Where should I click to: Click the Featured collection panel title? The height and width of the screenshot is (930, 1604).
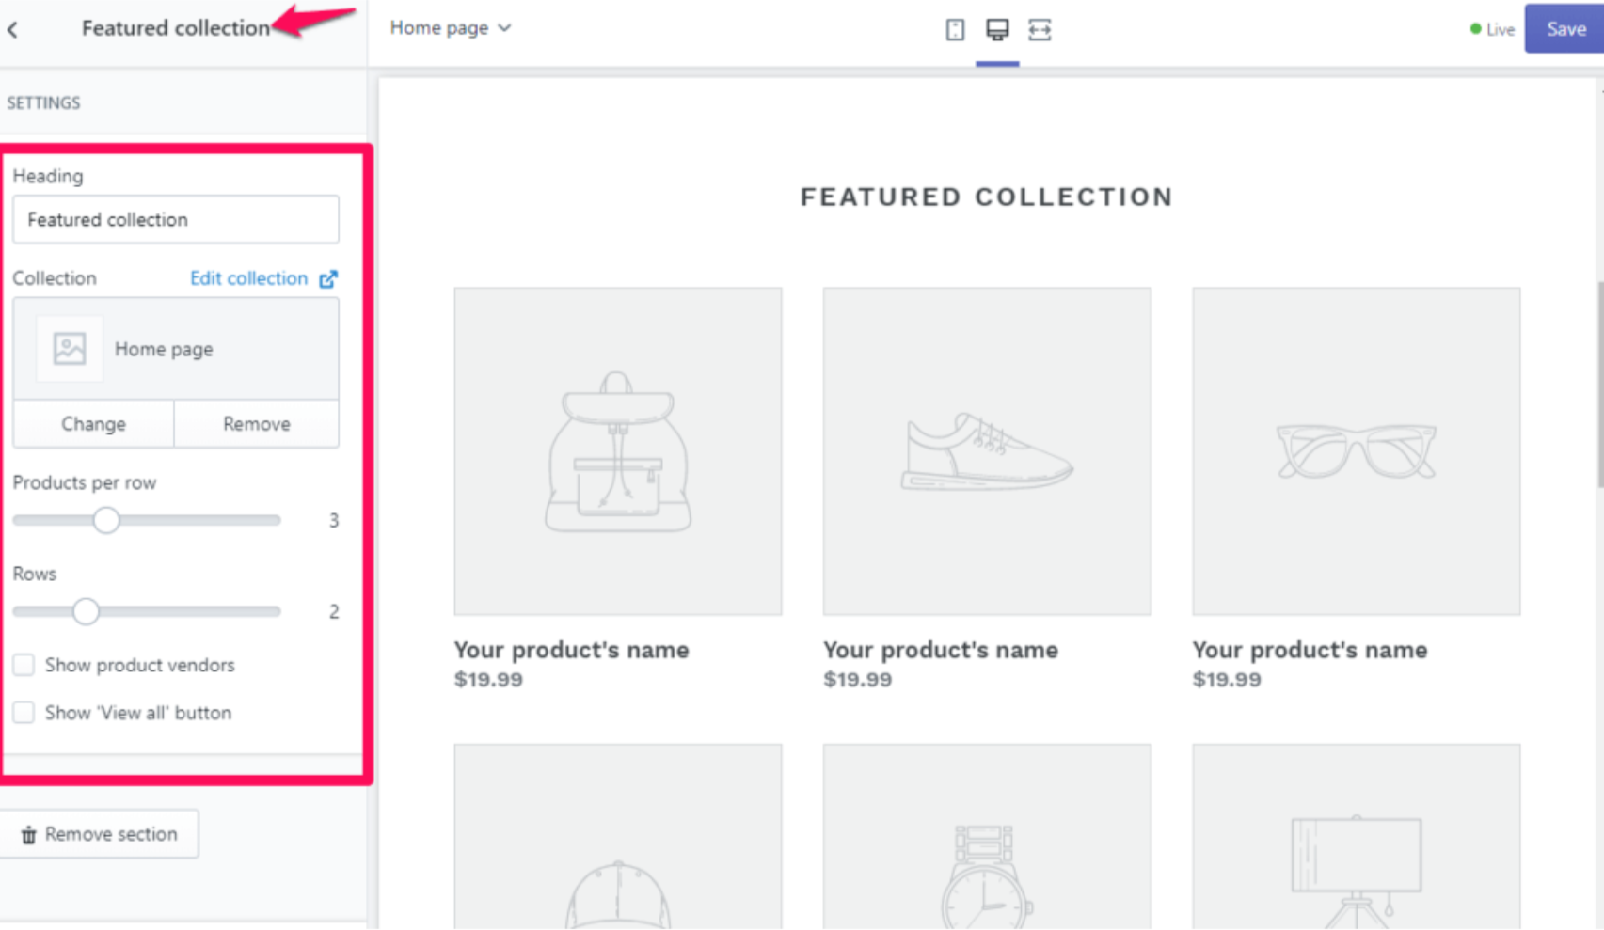pos(176,28)
